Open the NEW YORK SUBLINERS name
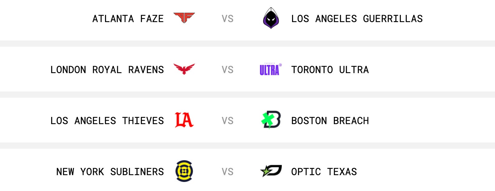This screenshot has height=191, width=495. click(x=110, y=172)
